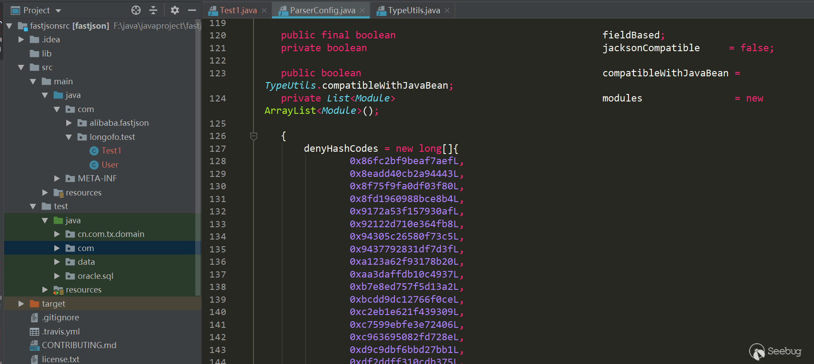The image size is (814, 364).
Task: Click the Project panel vertical scrollbar
Action: tap(198, 159)
